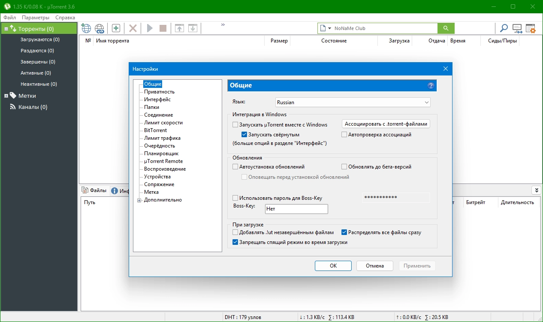The width and height of the screenshot is (543, 322).
Task: Enable Запускать µTorrent вместе с Windows
Action: (235, 125)
